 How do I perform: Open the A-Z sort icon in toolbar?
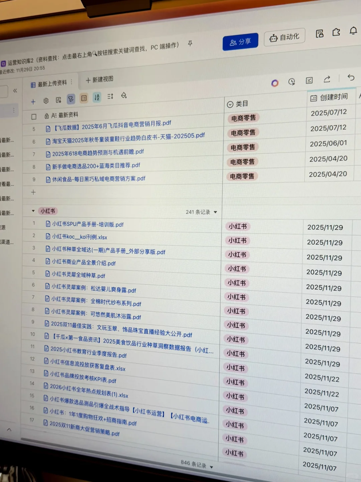[x=97, y=97]
